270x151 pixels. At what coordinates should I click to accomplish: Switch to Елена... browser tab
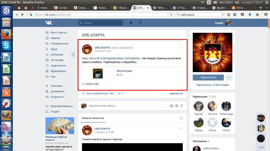pyautogui.click(x=200, y=8)
